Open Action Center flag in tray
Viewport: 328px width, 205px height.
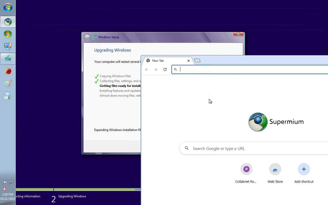(x=5, y=183)
